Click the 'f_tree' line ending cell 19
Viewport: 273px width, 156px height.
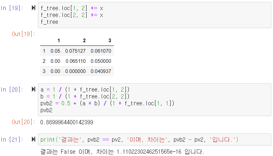coord(49,22)
